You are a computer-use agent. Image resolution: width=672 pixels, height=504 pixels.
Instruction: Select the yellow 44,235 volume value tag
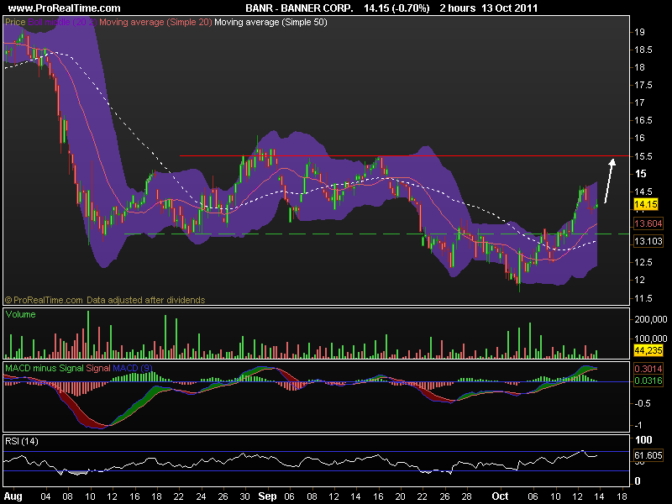coord(648,350)
